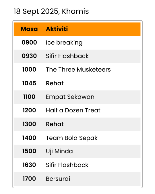Viewport: 155px width, 194px height.
Task: Select the Team Bola Sepak activity
Action: coord(72,138)
